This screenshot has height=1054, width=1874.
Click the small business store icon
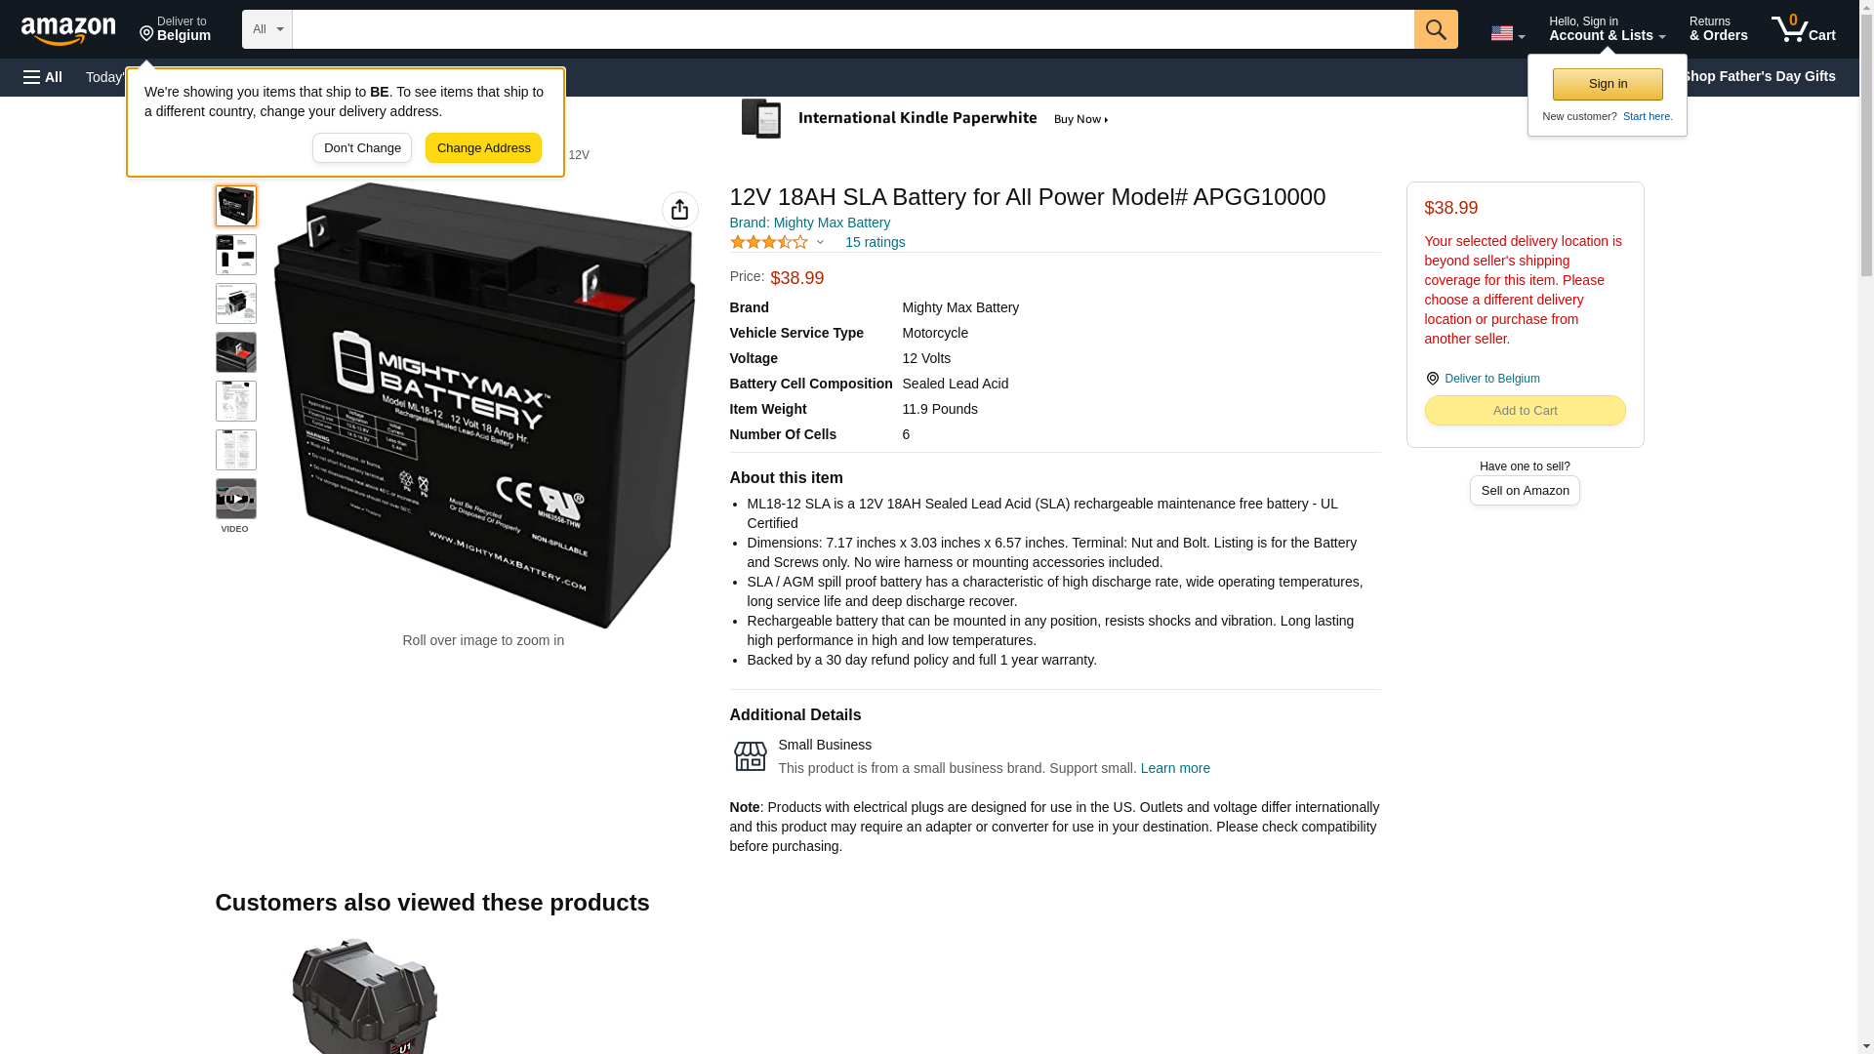tap(750, 756)
